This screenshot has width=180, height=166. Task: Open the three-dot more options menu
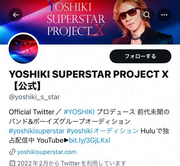[x=164, y=15]
